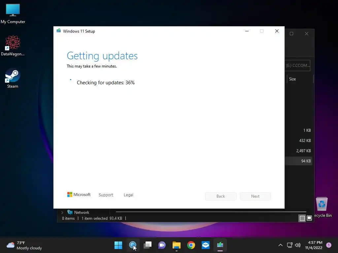Open the blue box app in taskbar
Screen dimensions: 338x253
click(x=205, y=245)
